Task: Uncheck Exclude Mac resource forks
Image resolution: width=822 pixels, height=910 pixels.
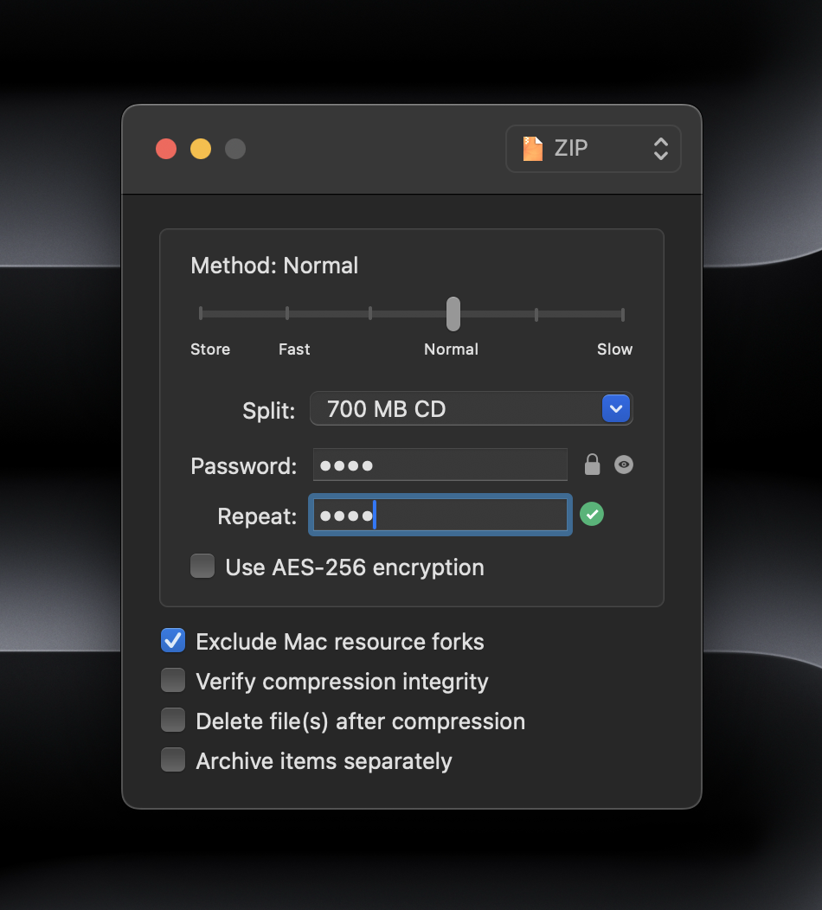Action: (173, 641)
